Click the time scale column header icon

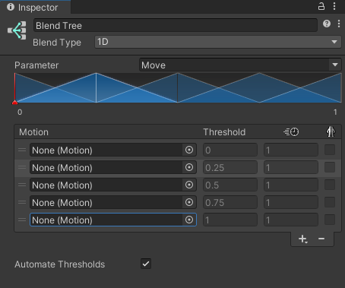click(x=291, y=132)
